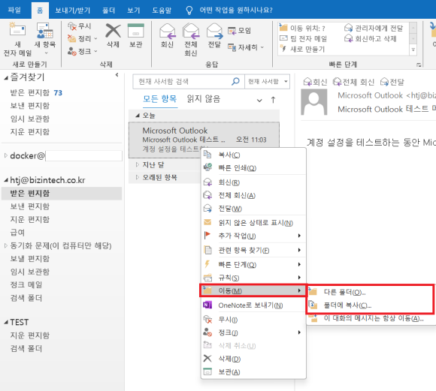Switch to the 보내기/받기 tab
The height and width of the screenshot is (391, 436).
click(73, 11)
